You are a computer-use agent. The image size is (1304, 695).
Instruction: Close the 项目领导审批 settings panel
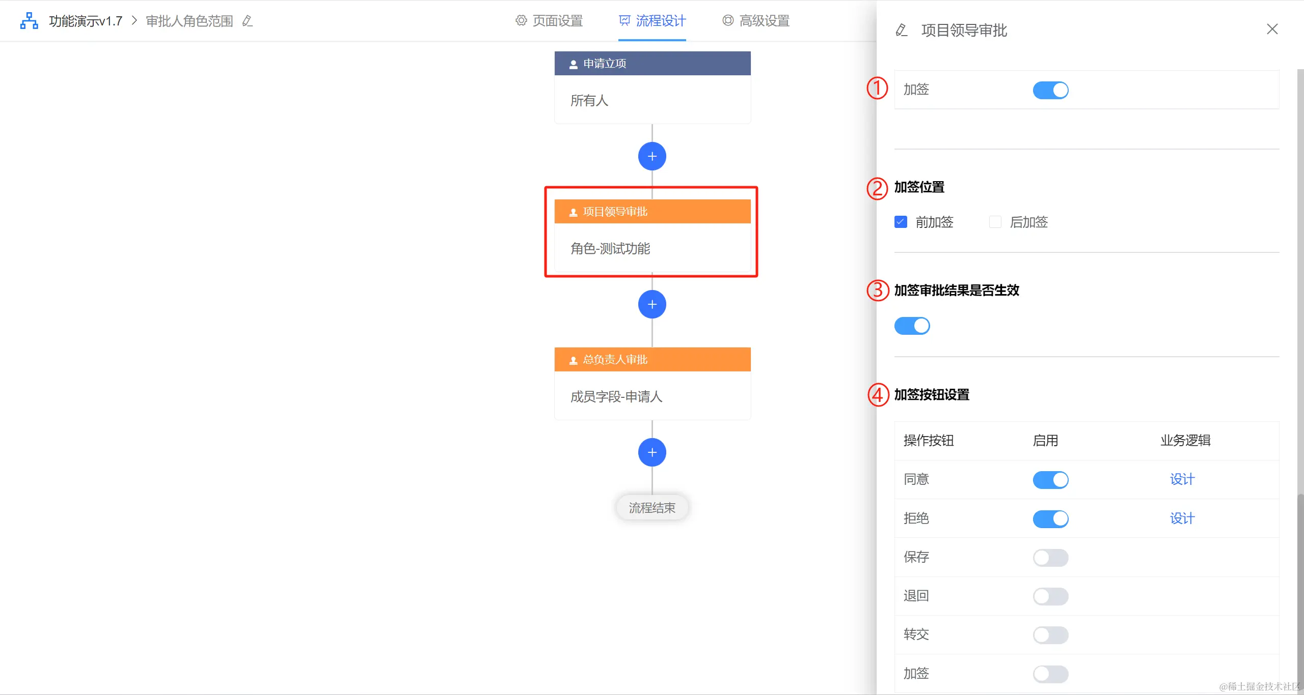point(1272,29)
